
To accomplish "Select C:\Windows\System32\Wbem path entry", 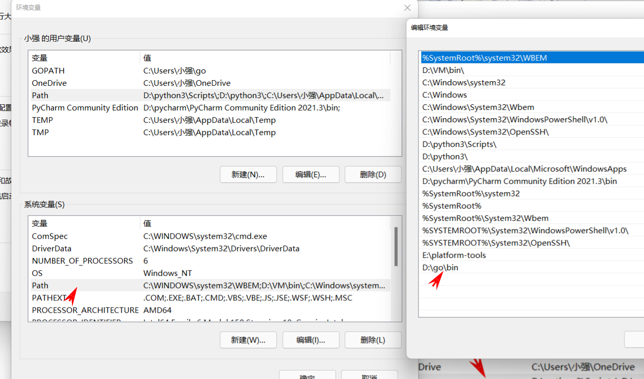I will pos(532,107).
